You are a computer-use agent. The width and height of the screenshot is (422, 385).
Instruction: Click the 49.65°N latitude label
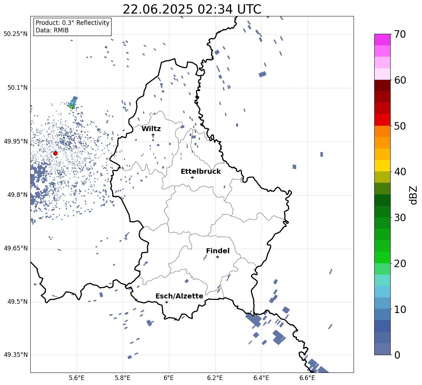pyautogui.click(x=15, y=248)
